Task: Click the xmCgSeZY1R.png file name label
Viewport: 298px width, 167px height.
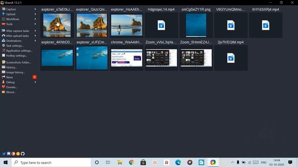Action: pyautogui.click(x=196, y=9)
